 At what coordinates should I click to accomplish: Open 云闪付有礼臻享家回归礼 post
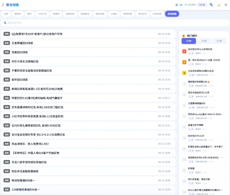(x=88, y=126)
